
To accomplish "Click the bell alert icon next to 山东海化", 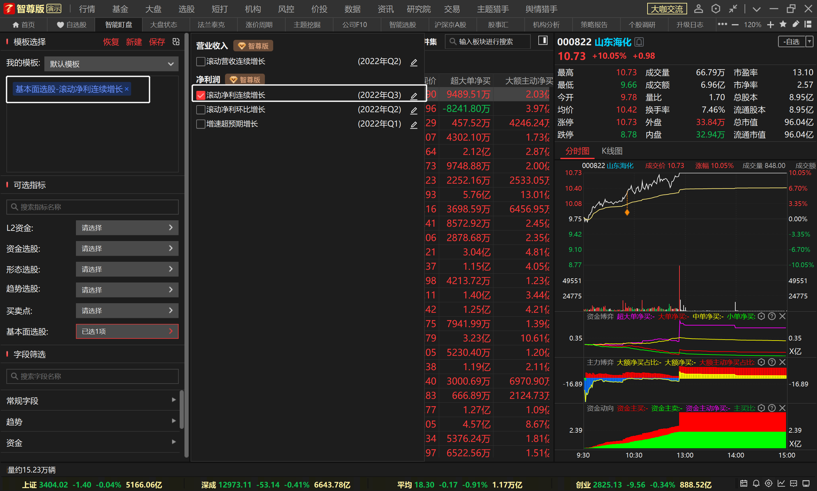I will click(639, 42).
